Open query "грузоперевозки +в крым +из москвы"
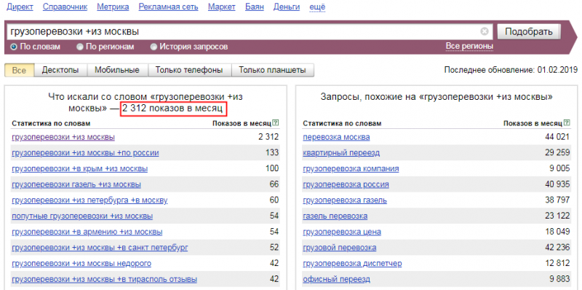This screenshot has height=290, width=582. (x=80, y=169)
